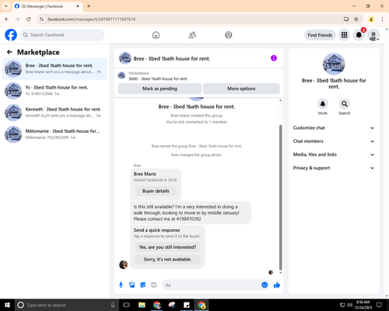This screenshot has height=311, width=389.
Task: Go back using the Marketplace arrow
Action: [9, 52]
